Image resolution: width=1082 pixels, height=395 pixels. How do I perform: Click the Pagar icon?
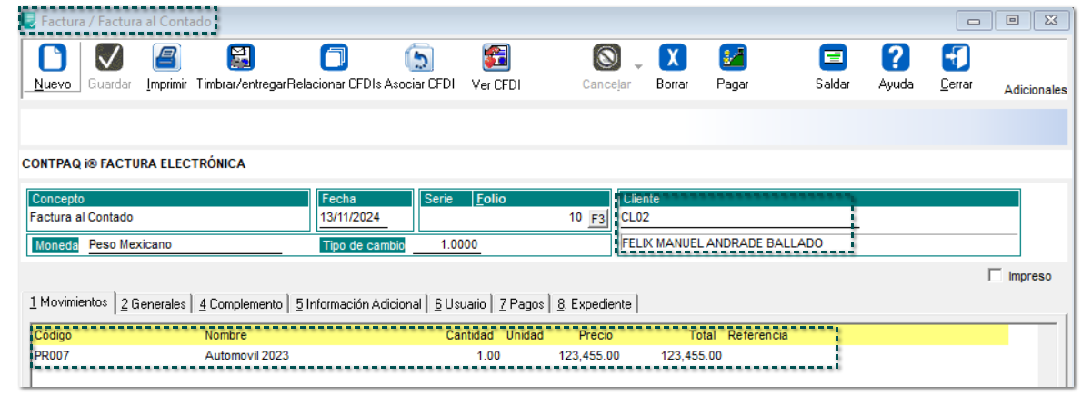click(733, 58)
